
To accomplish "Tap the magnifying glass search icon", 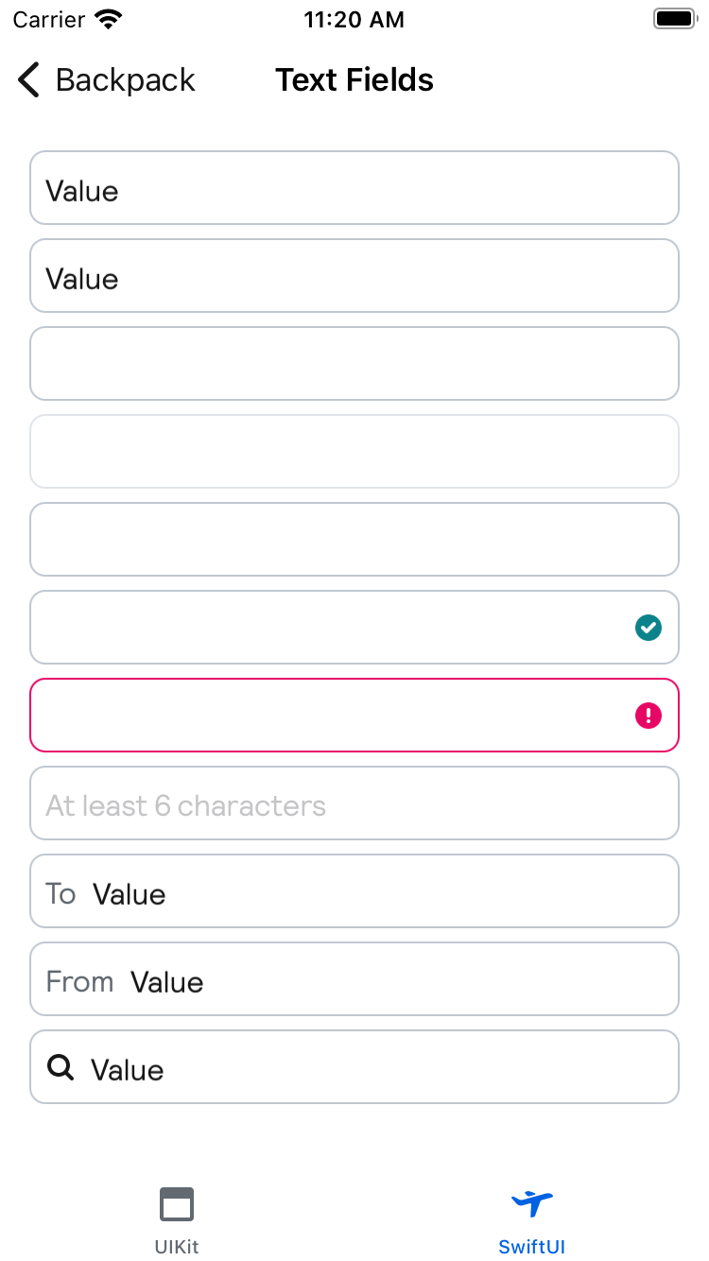I will tap(61, 1068).
